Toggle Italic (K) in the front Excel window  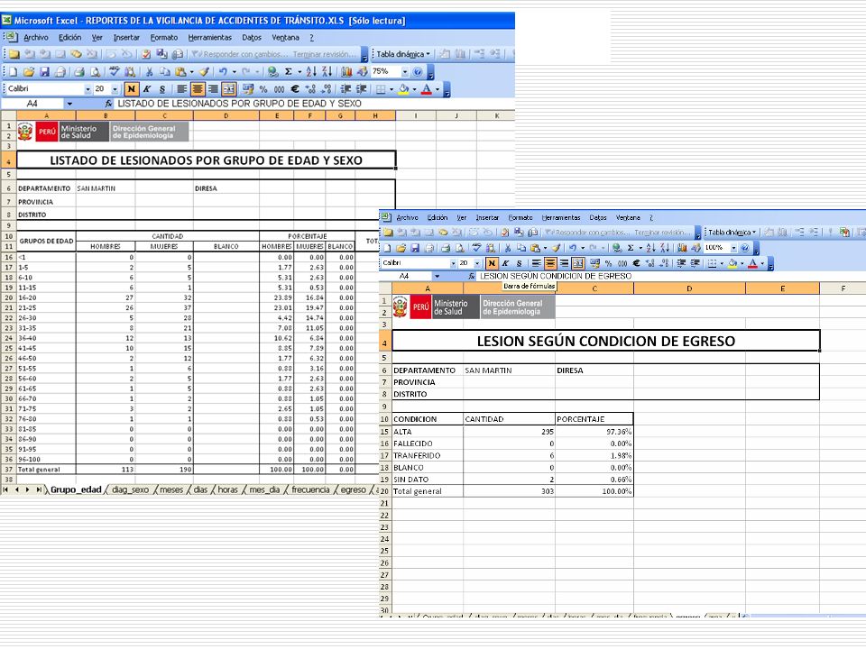[x=505, y=263]
